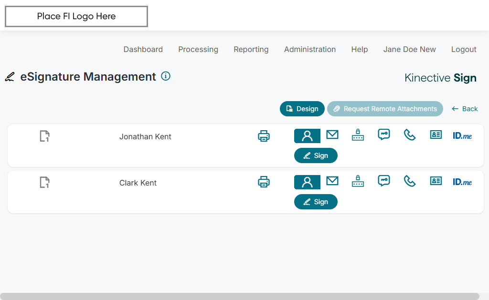This screenshot has height=300, width=489.
Task: Click the printer icon for Jonathan Kent
Action: (x=264, y=136)
